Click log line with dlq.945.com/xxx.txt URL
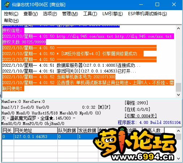Screen dimensions: 183x163 88,36
